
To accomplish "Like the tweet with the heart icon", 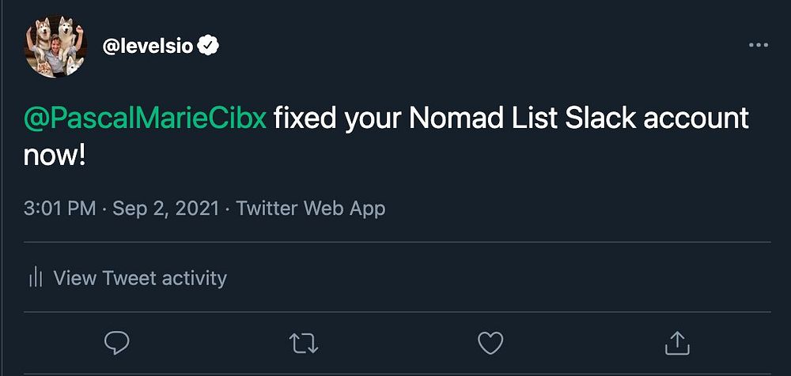I will [490, 342].
